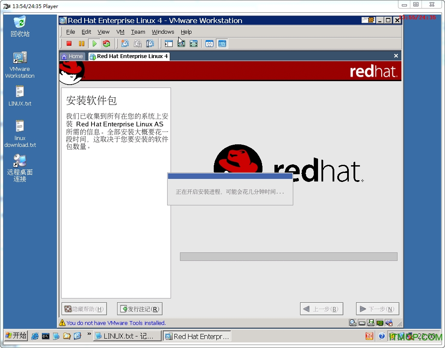Toggle the sidebar view icon
The image size is (445, 348).
pos(168,44)
